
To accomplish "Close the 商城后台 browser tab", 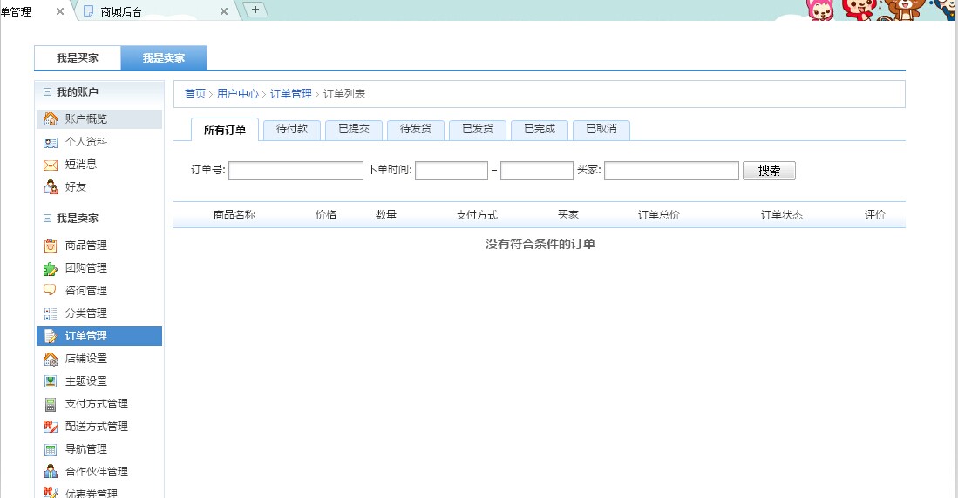I will point(224,11).
